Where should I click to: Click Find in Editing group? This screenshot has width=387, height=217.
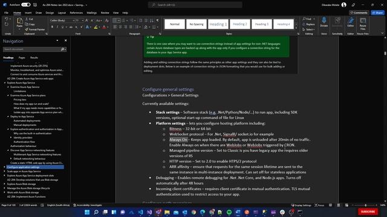(307, 19)
